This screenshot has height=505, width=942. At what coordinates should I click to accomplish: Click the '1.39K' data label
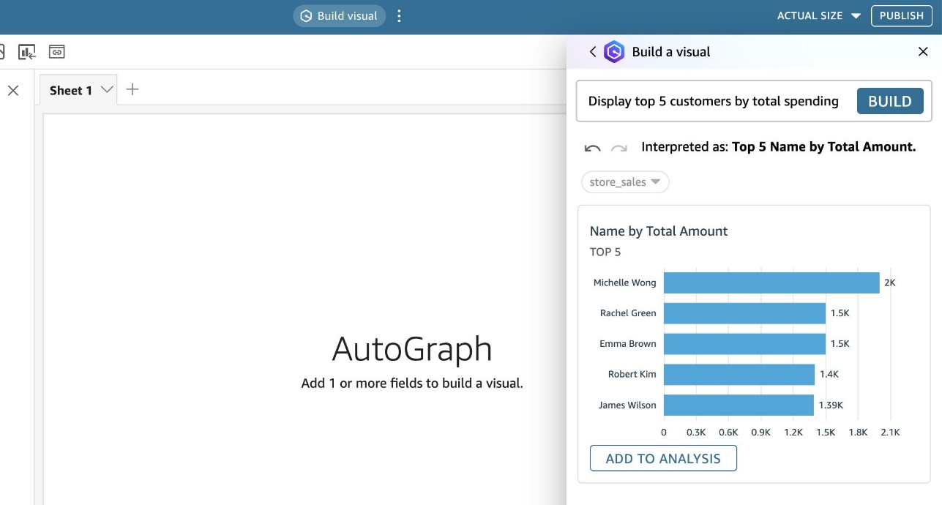[831, 405]
